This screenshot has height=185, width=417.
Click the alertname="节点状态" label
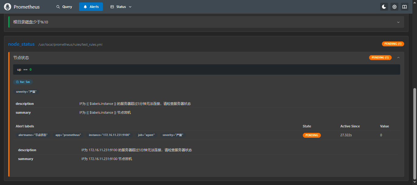click(x=33, y=135)
